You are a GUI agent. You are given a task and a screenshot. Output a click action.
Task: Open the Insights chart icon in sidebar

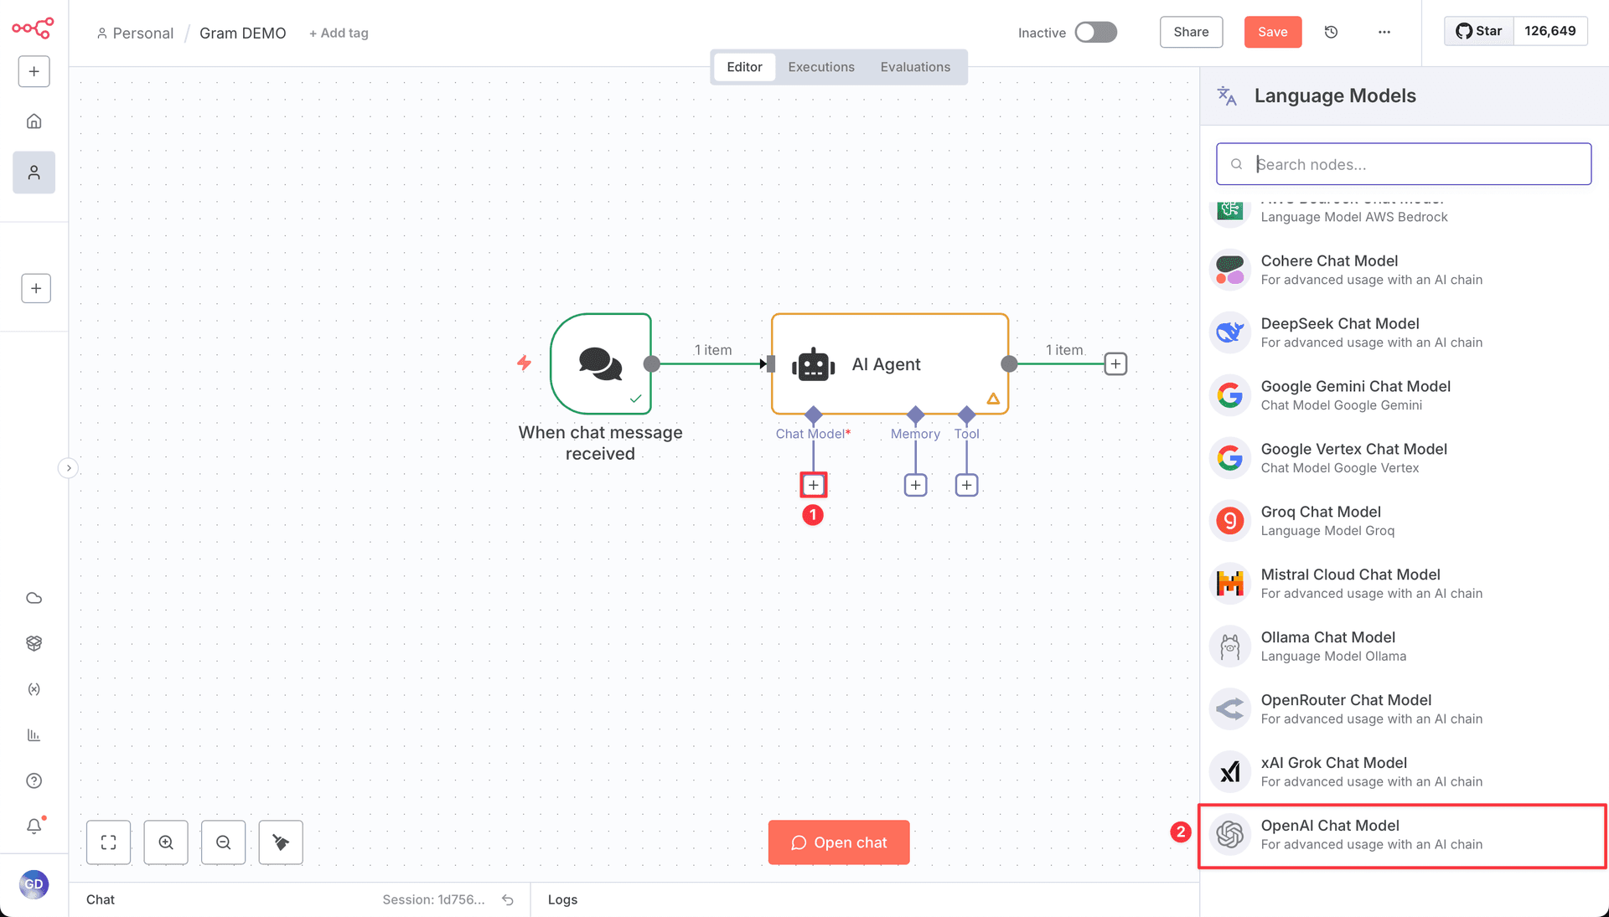tap(34, 734)
